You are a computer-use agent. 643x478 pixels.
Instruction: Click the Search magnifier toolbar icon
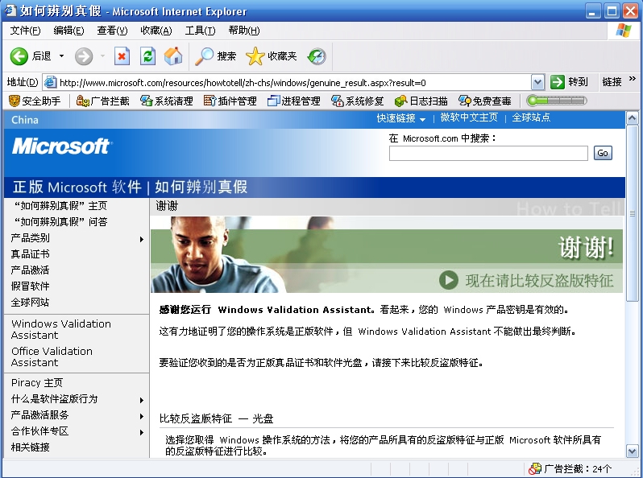(204, 56)
